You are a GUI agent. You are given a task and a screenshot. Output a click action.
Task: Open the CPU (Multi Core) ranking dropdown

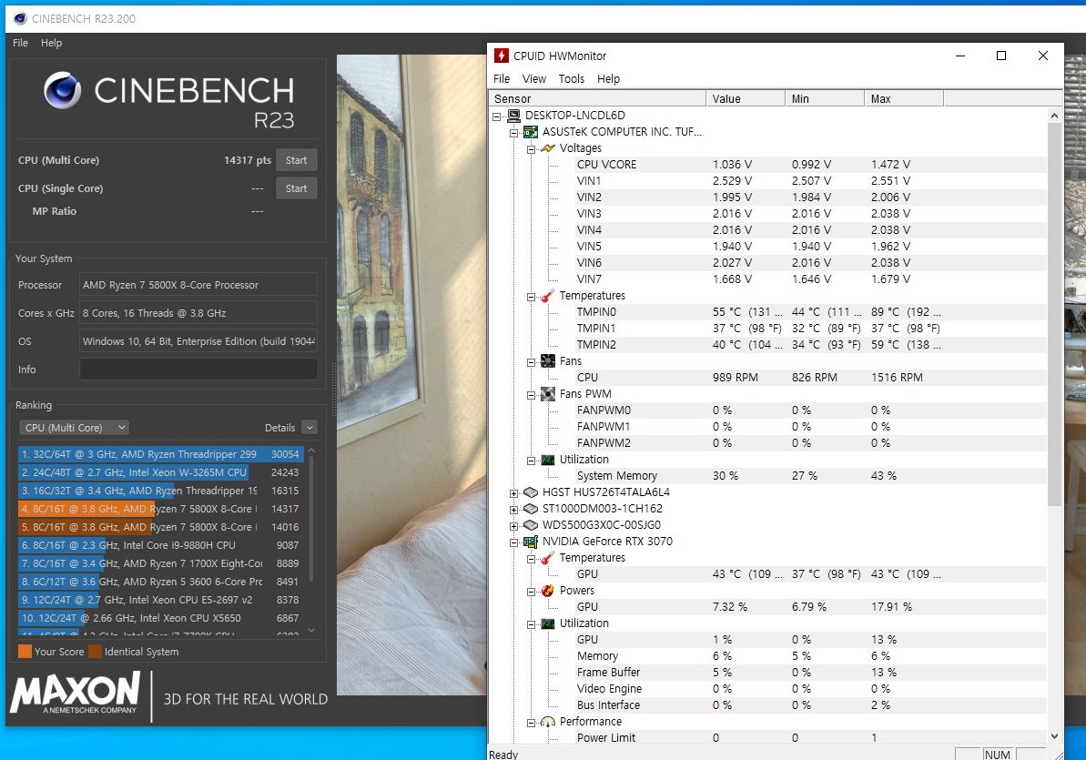click(x=74, y=428)
